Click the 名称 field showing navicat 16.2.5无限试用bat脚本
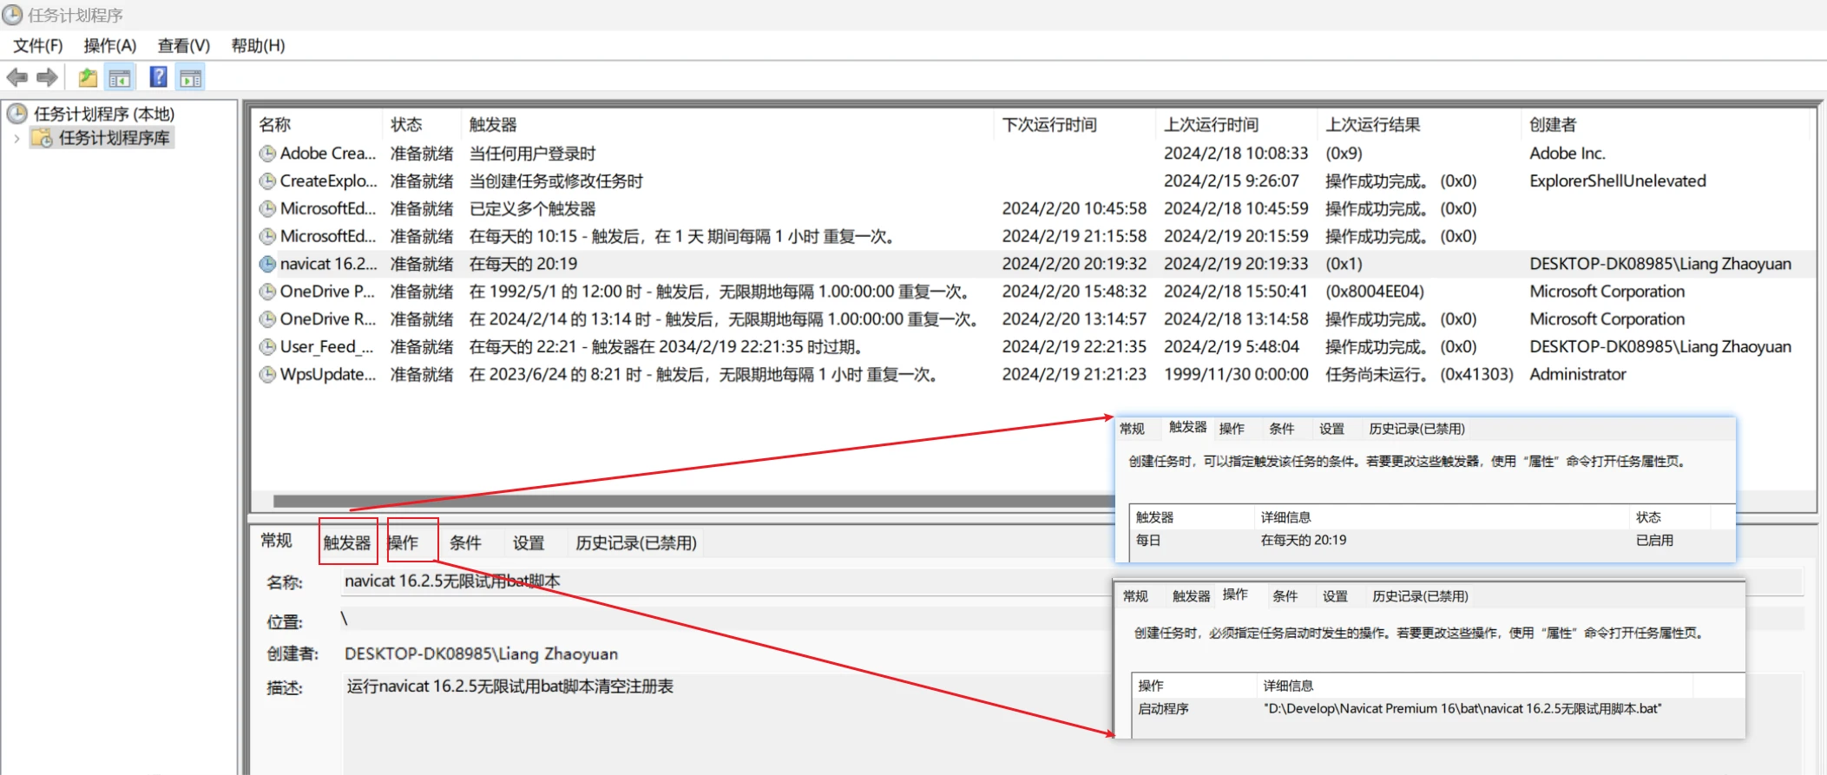1827x775 pixels. [1072, 581]
